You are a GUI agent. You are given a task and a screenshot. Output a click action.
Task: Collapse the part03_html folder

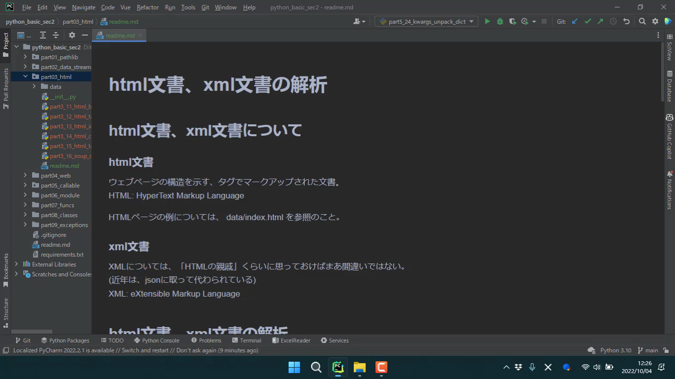(x=26, y=76)
